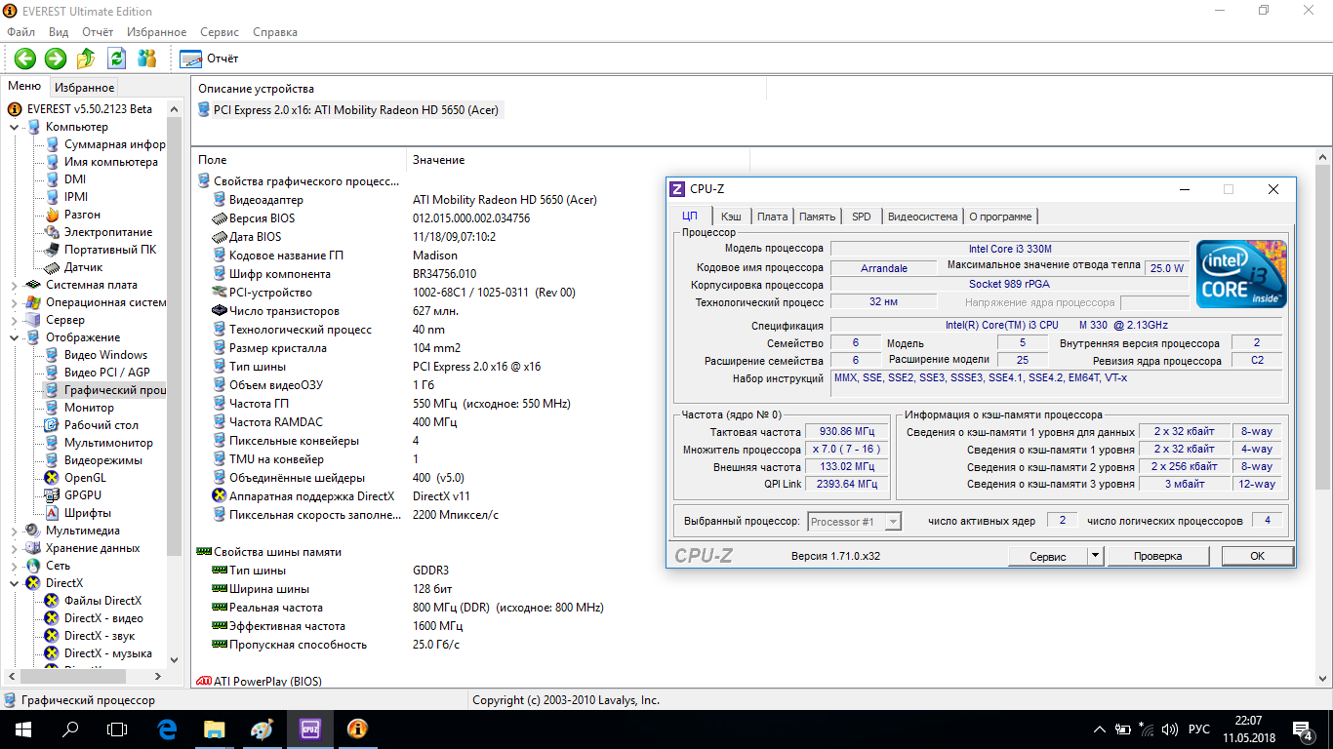Viewport: 1333px width, 749px height.
Task: Open the Отчёт report toolbar button
Action: pos(210,59)
